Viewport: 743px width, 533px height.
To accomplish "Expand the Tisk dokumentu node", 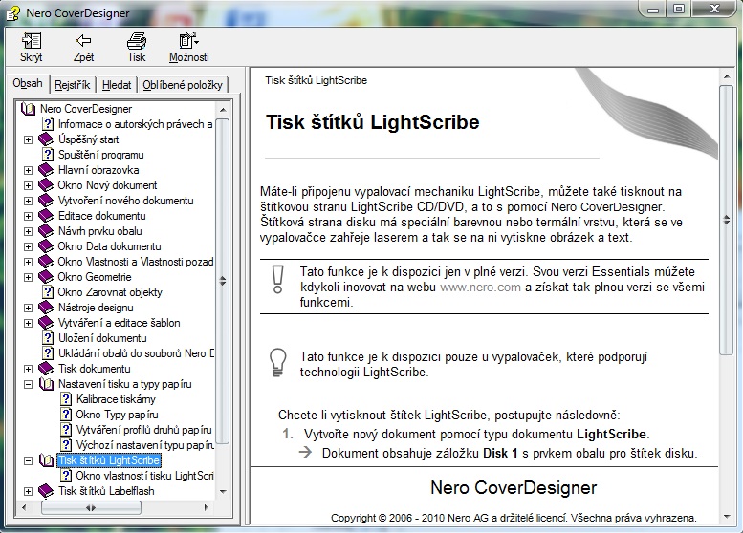I will 28,370.
